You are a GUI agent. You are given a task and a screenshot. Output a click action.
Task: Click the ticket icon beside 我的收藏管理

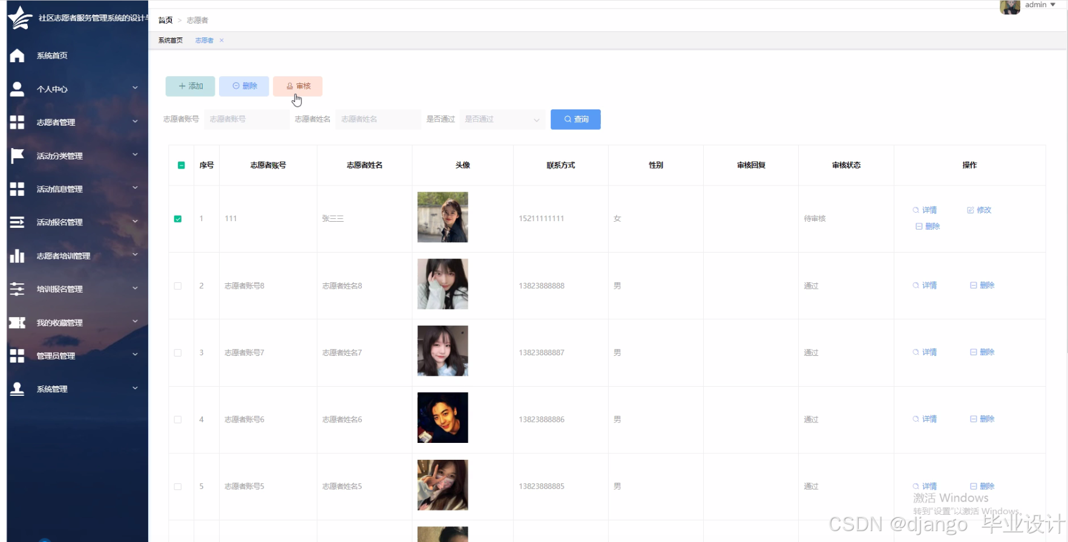click(17, 323)
